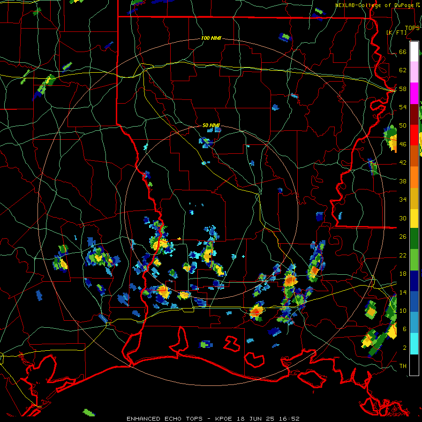Select the 22 legend value
Screen dimensions: 422x422
[x=403, y=255]
